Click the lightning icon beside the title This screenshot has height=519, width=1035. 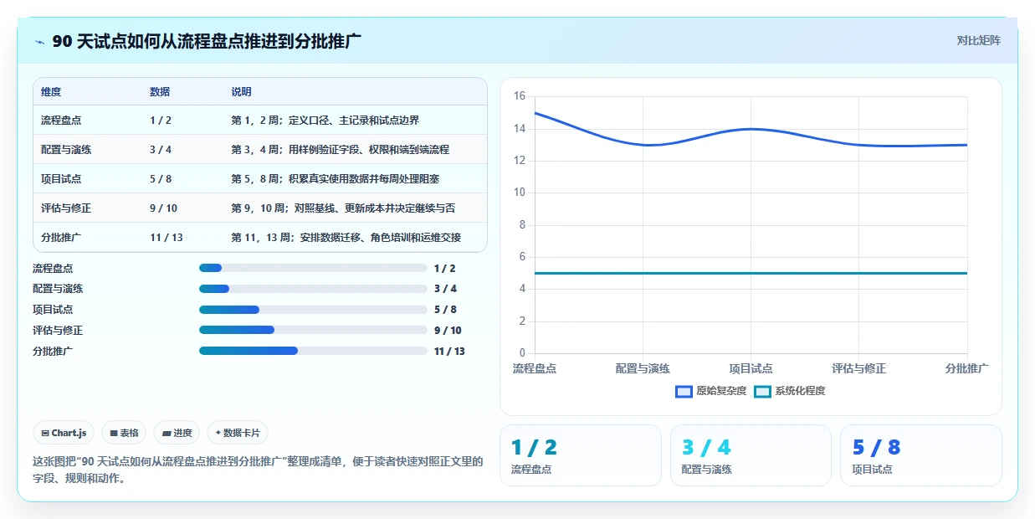40,42
